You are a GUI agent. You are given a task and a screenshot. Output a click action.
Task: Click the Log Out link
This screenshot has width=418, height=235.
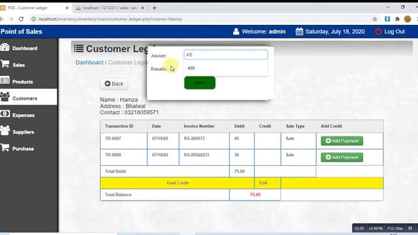394,31
